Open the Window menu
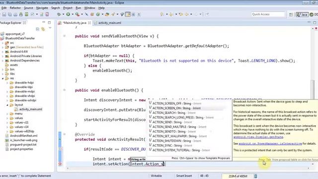This screenshot has width=318, height=179. pos(89,8)
